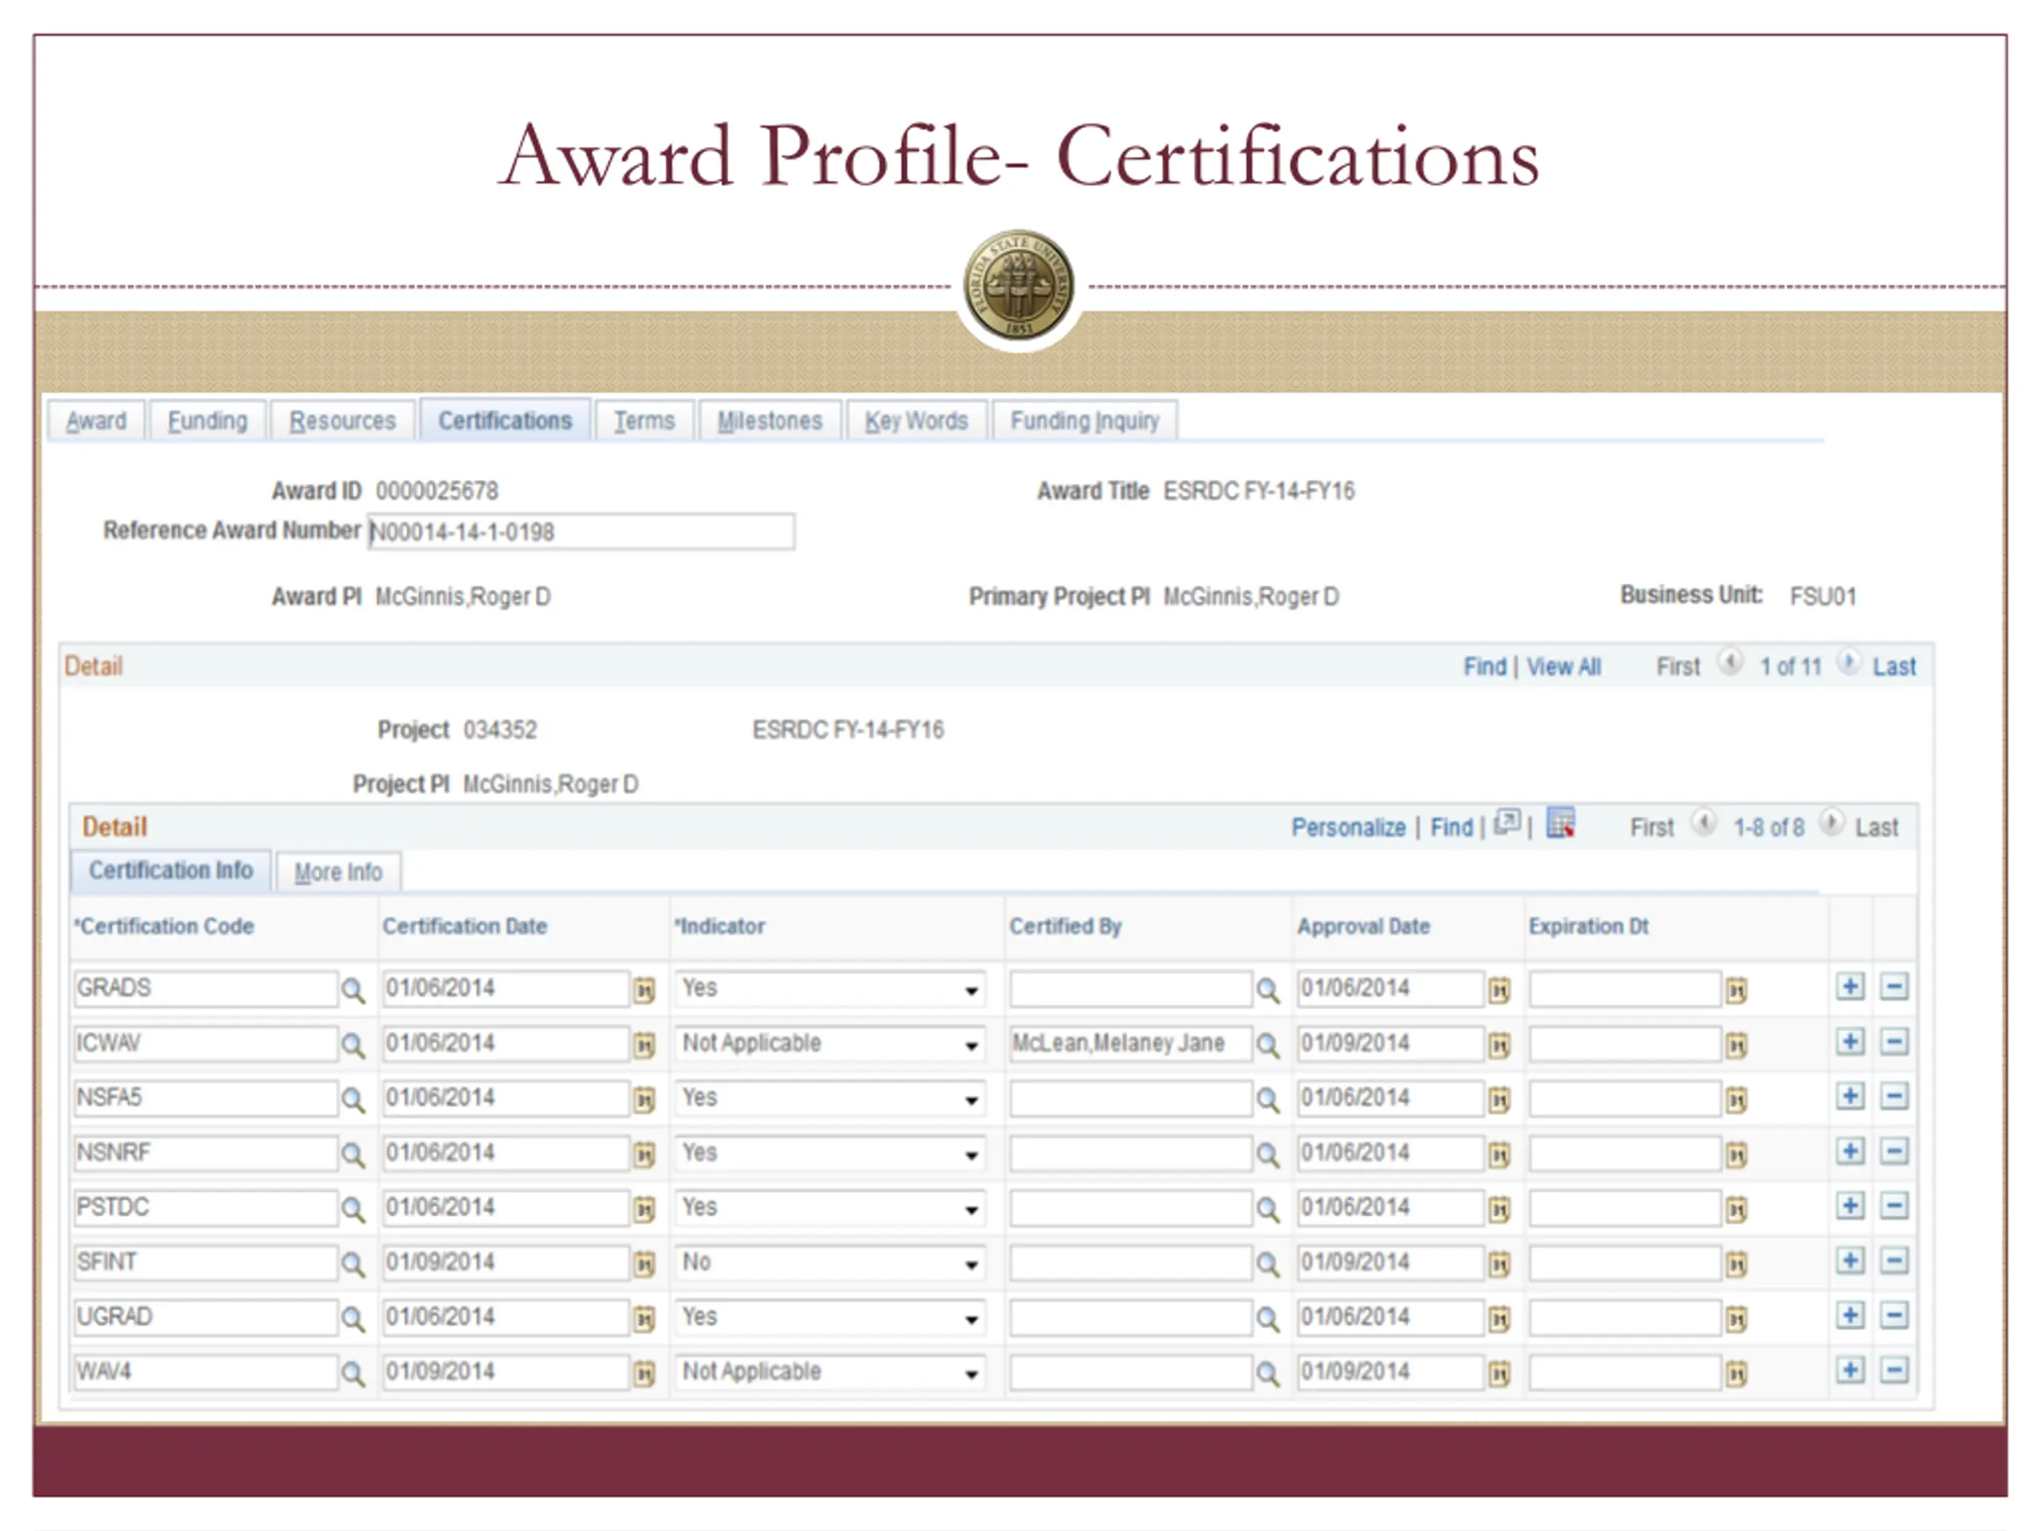The image size is (2042, 1531).
Task: Download certifications grid to spreadsheet
Action: coord(1560,823)
